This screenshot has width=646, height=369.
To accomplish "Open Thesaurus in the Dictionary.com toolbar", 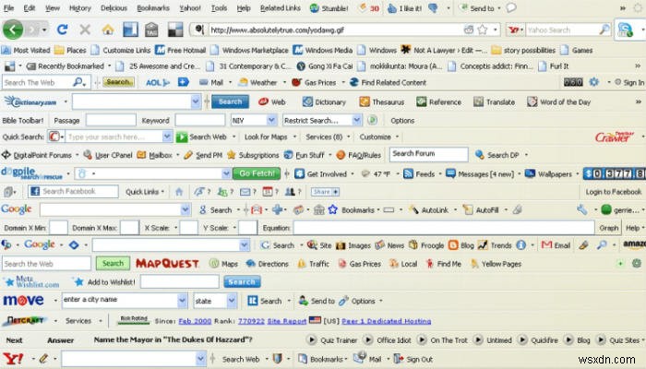I will [x=381, y=101].
